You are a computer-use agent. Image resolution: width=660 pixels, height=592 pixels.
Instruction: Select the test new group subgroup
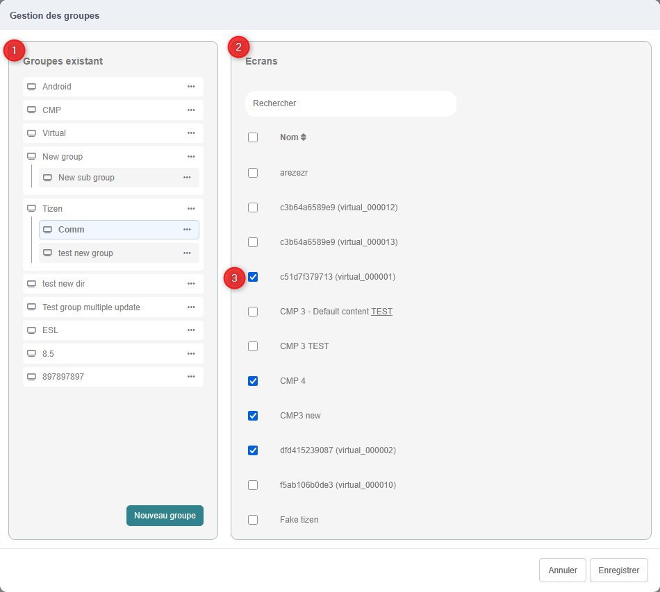(x=85, y=253)
